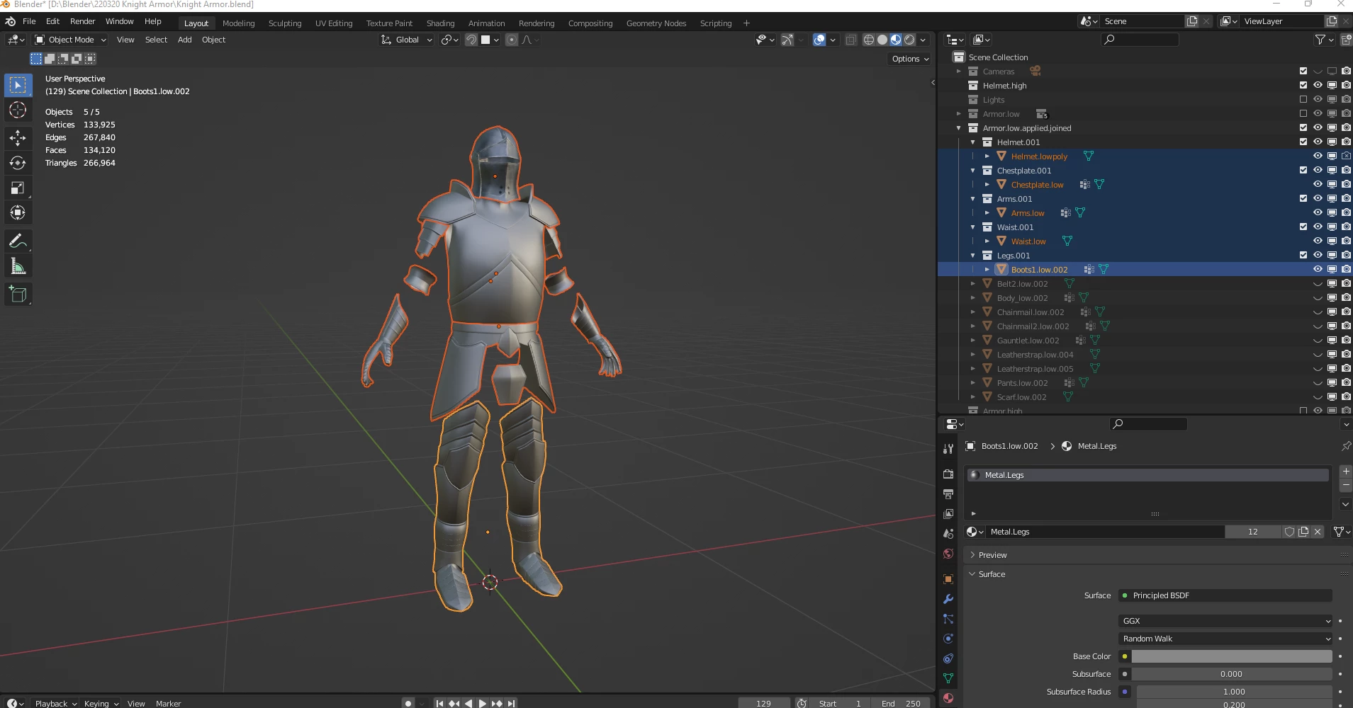This screenshot has height=708, width=1353.
Task: Choose the Scale tool
Action: click(x=18, y=188)
